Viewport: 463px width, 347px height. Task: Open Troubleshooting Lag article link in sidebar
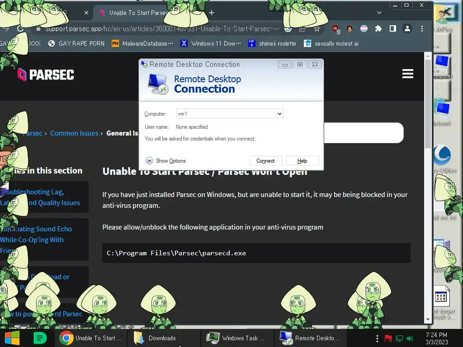click(41, 197)
